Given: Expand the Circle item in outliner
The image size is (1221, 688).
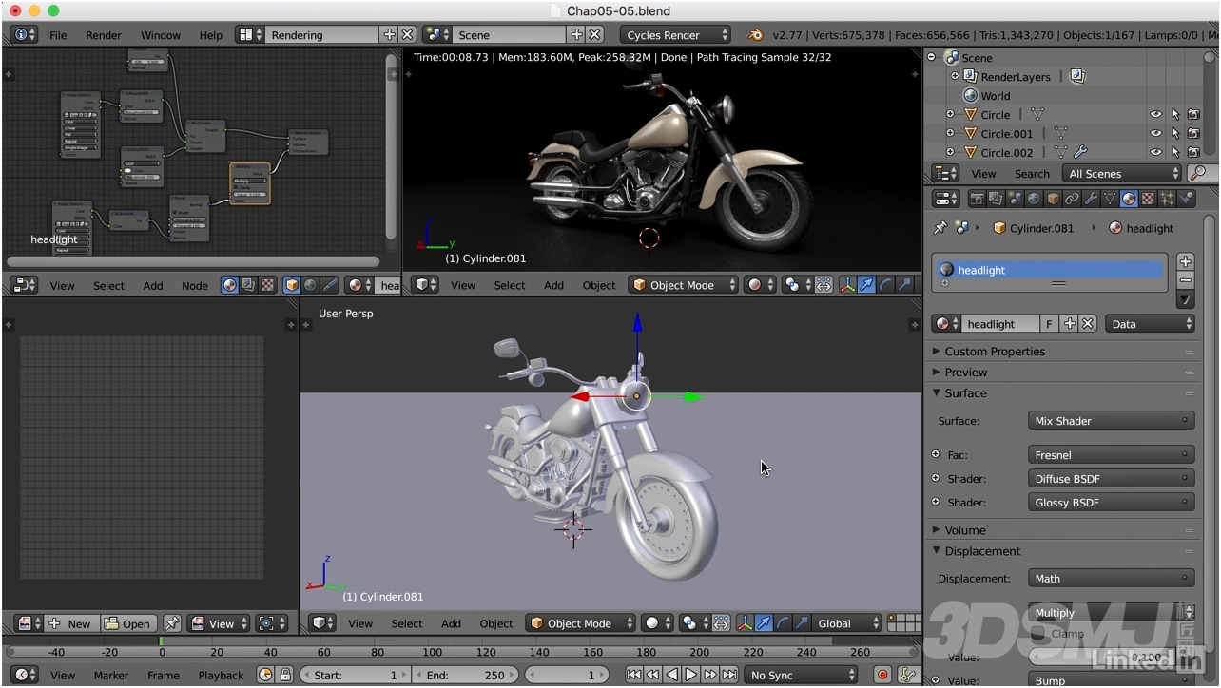Looking at the screenshot, I should pos(949,115).
